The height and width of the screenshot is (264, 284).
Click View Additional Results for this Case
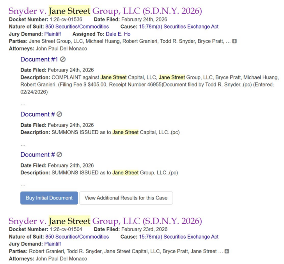(126, 198)
